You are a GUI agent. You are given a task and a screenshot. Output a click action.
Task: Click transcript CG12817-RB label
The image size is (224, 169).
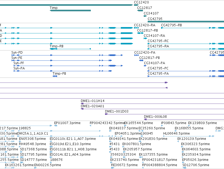pos(147,30)
